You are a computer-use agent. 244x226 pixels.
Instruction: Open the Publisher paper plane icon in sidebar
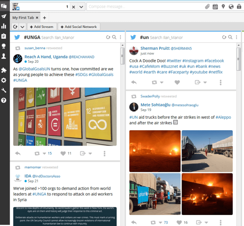click(x=4, y=16)
